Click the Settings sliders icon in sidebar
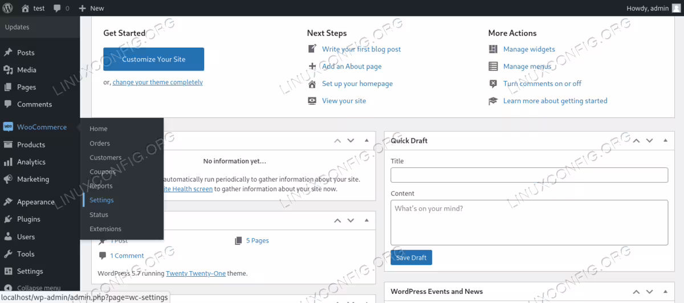684x303 pixels. [x=8, y=271]
